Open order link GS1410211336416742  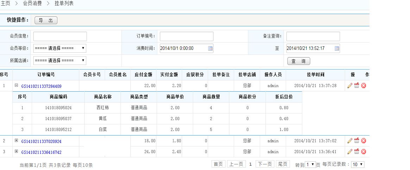(41, 152)
